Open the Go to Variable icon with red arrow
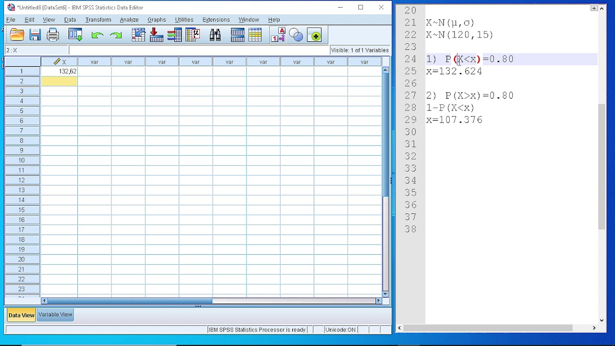Image resolution: width=615 pixels, height=346 pixels. coord(156,35)
